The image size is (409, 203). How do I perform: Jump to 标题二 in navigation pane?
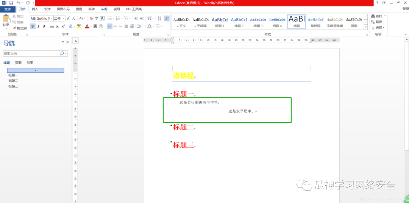tap(13, 81)
